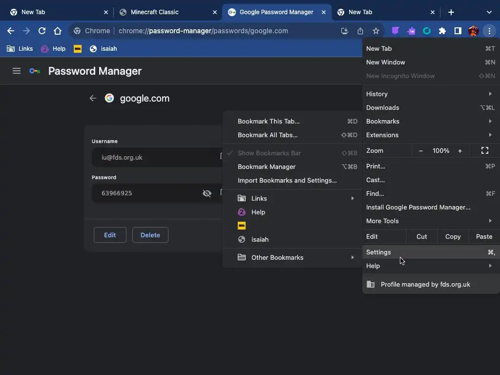The height and width of the screenshot is (375, 500).
Task: Open Bookmark Manager
Action: 292,167
